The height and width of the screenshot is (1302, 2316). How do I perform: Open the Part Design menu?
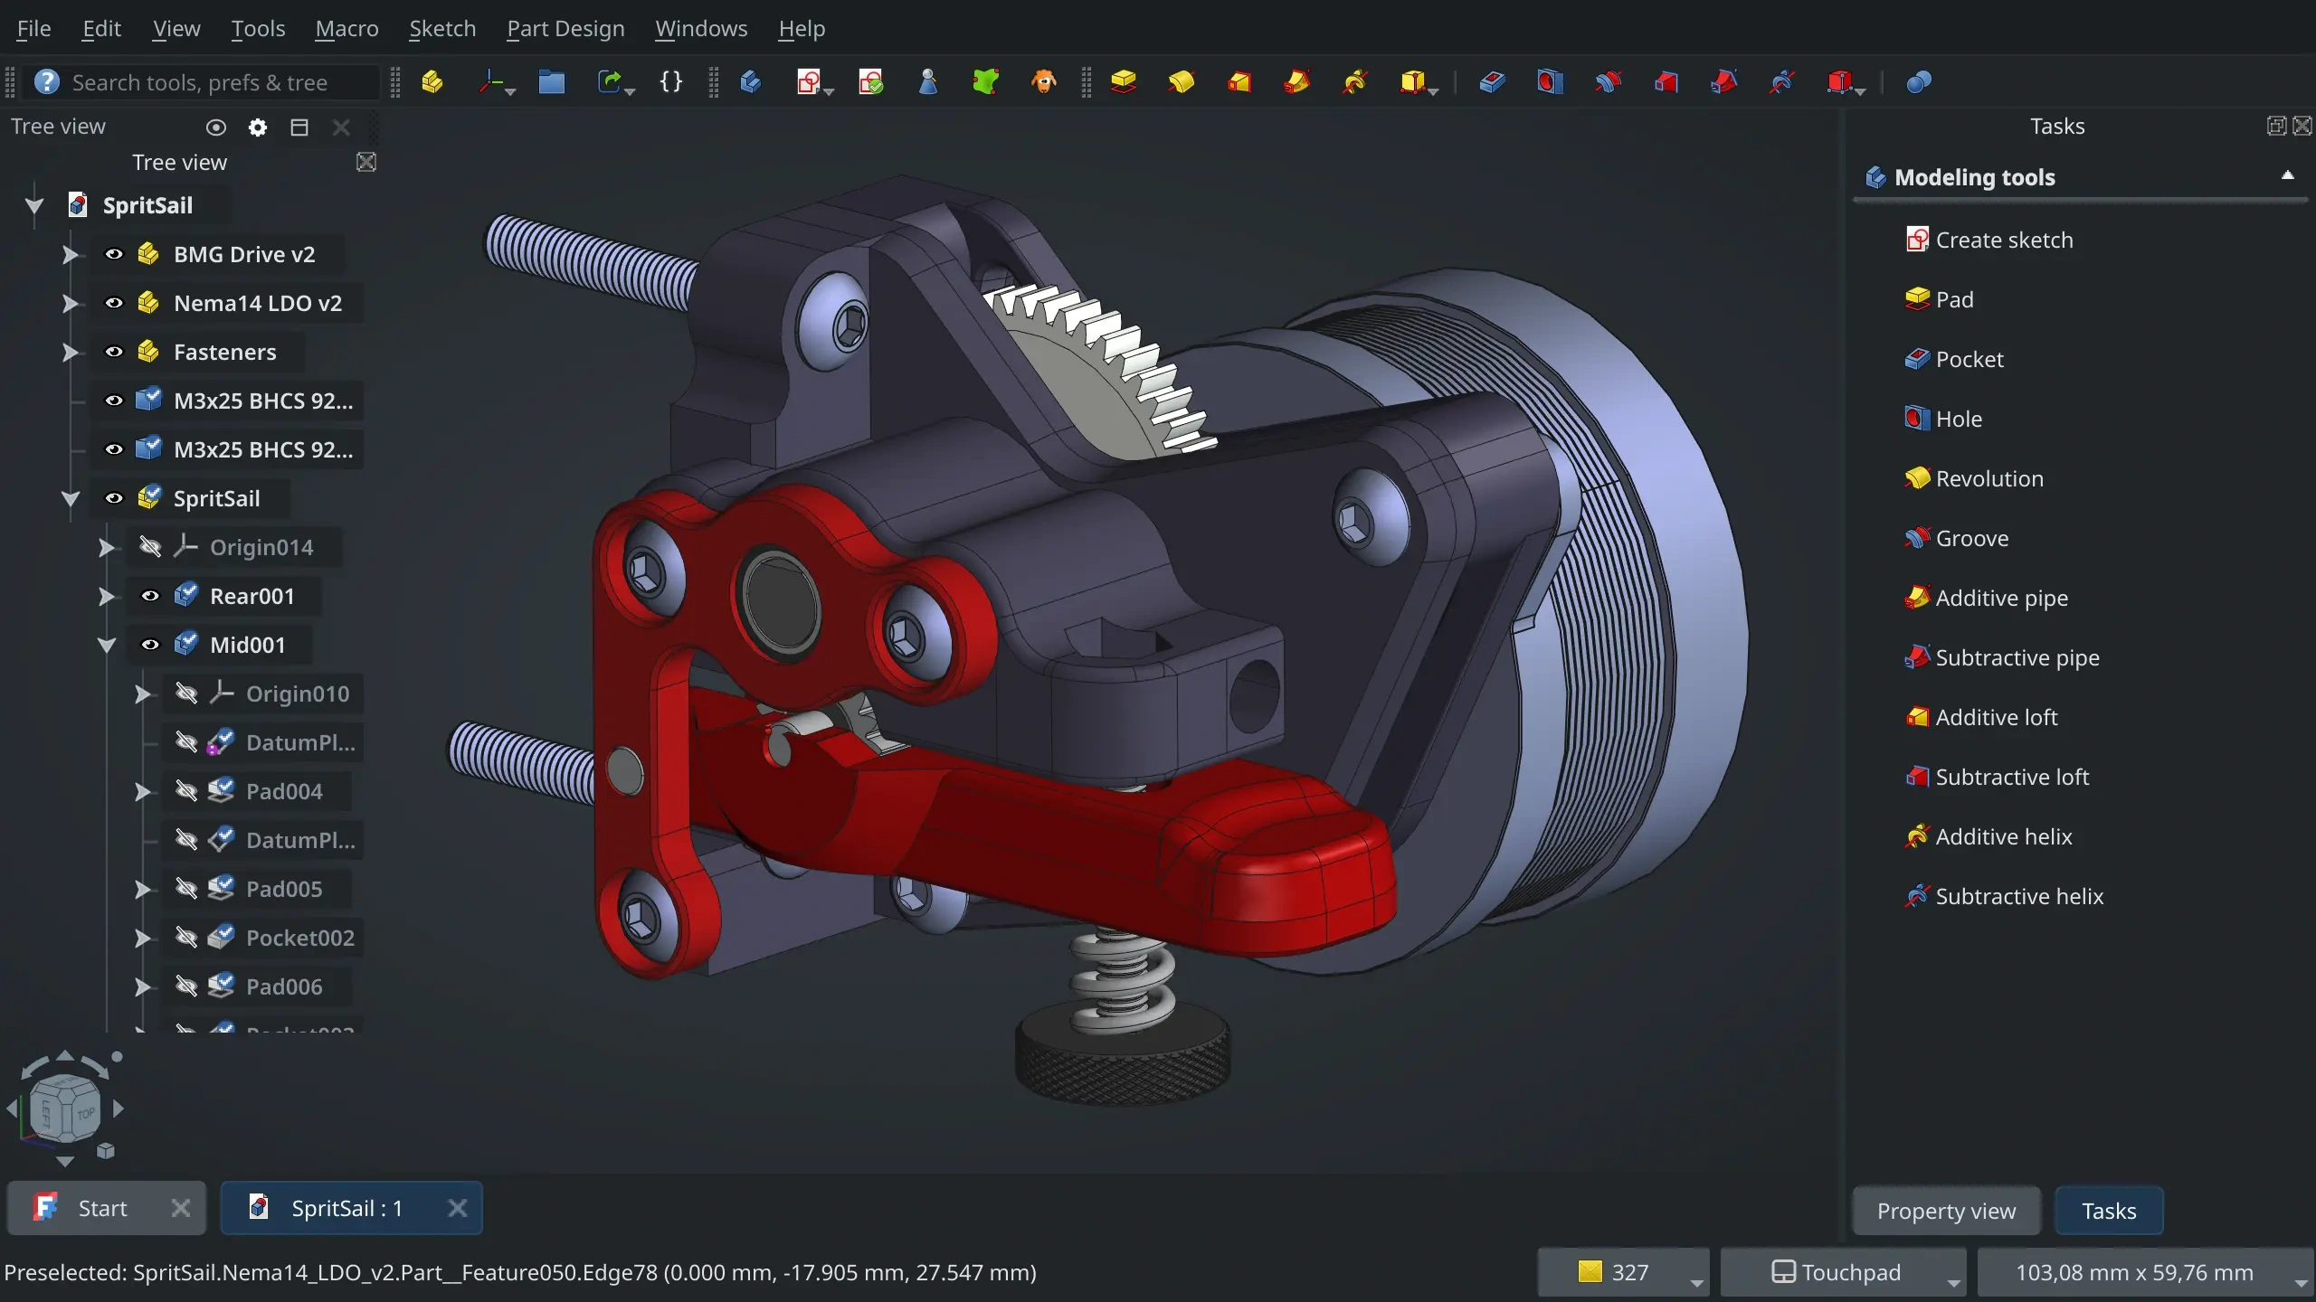(x=565, y=29)
